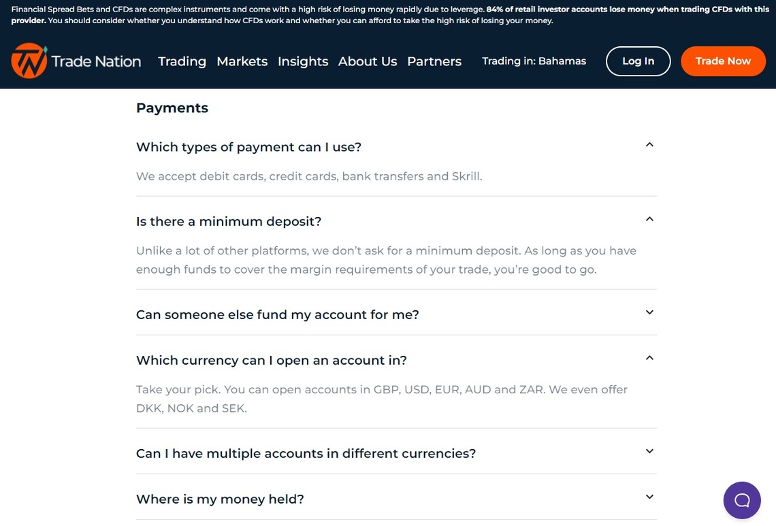Open the Insights menu
The height and width of the screenshot is (526, 776).
coord(303,61)
